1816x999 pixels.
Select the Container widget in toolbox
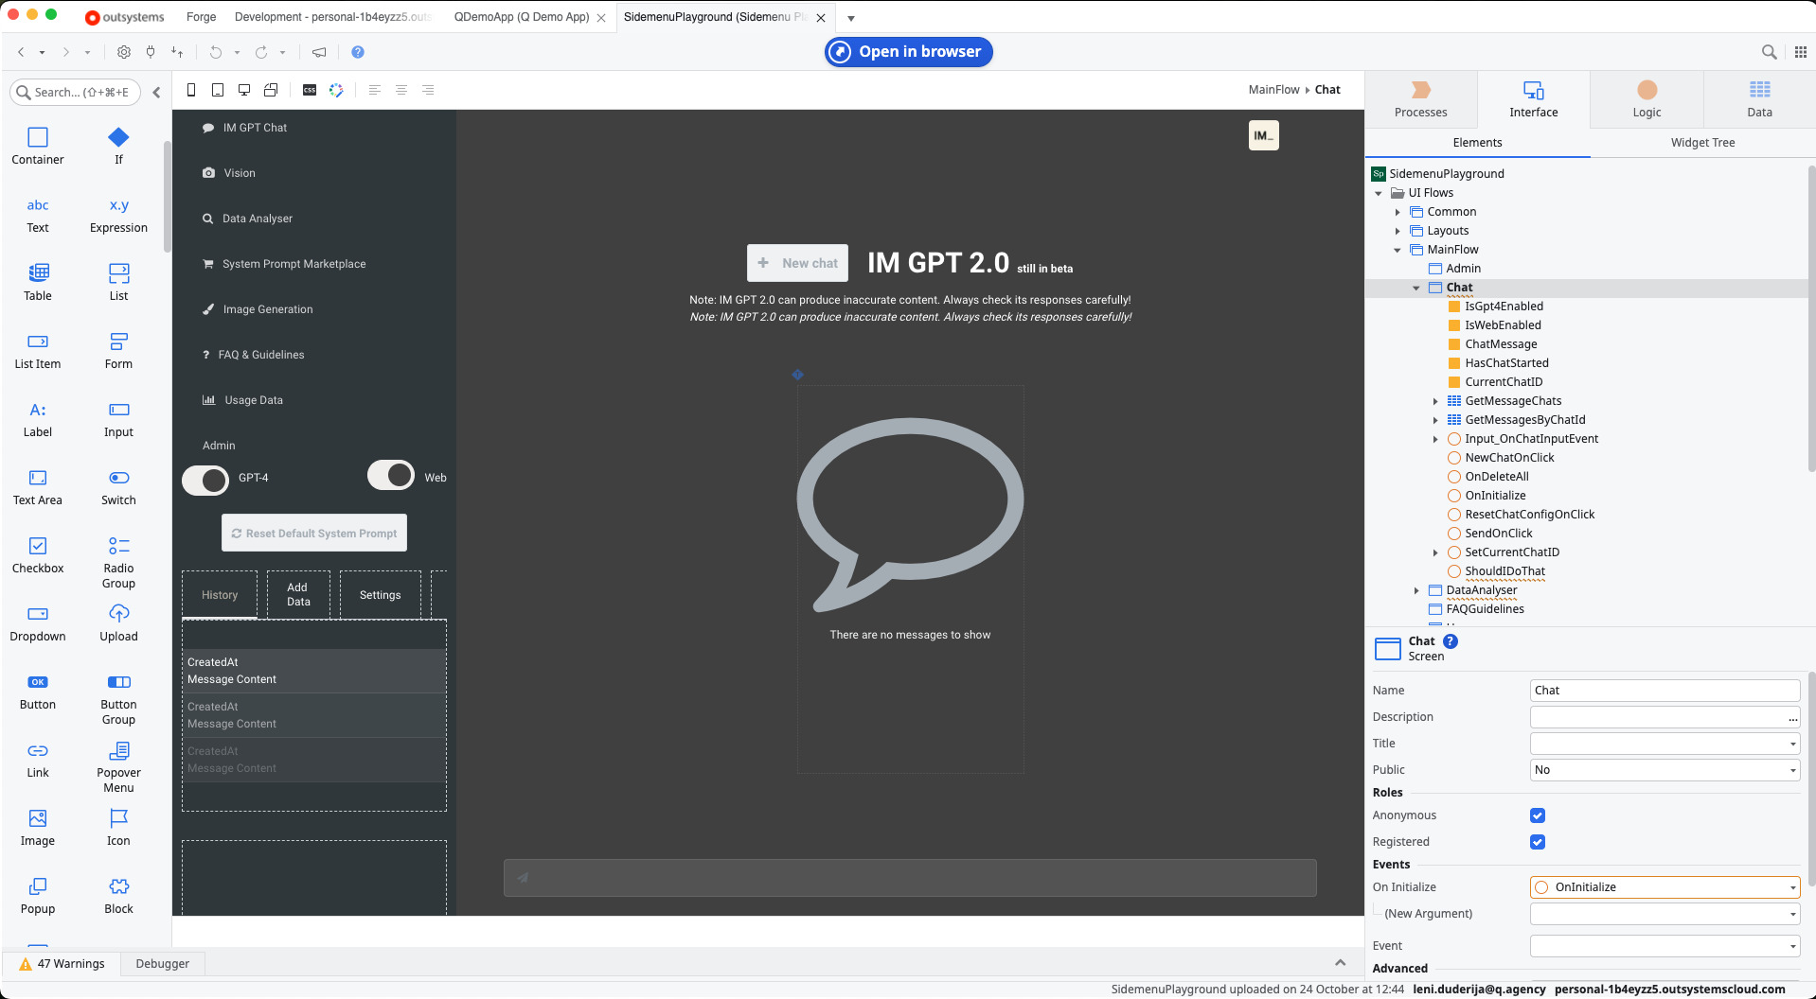pyautogui.click(x=37, y=144)
